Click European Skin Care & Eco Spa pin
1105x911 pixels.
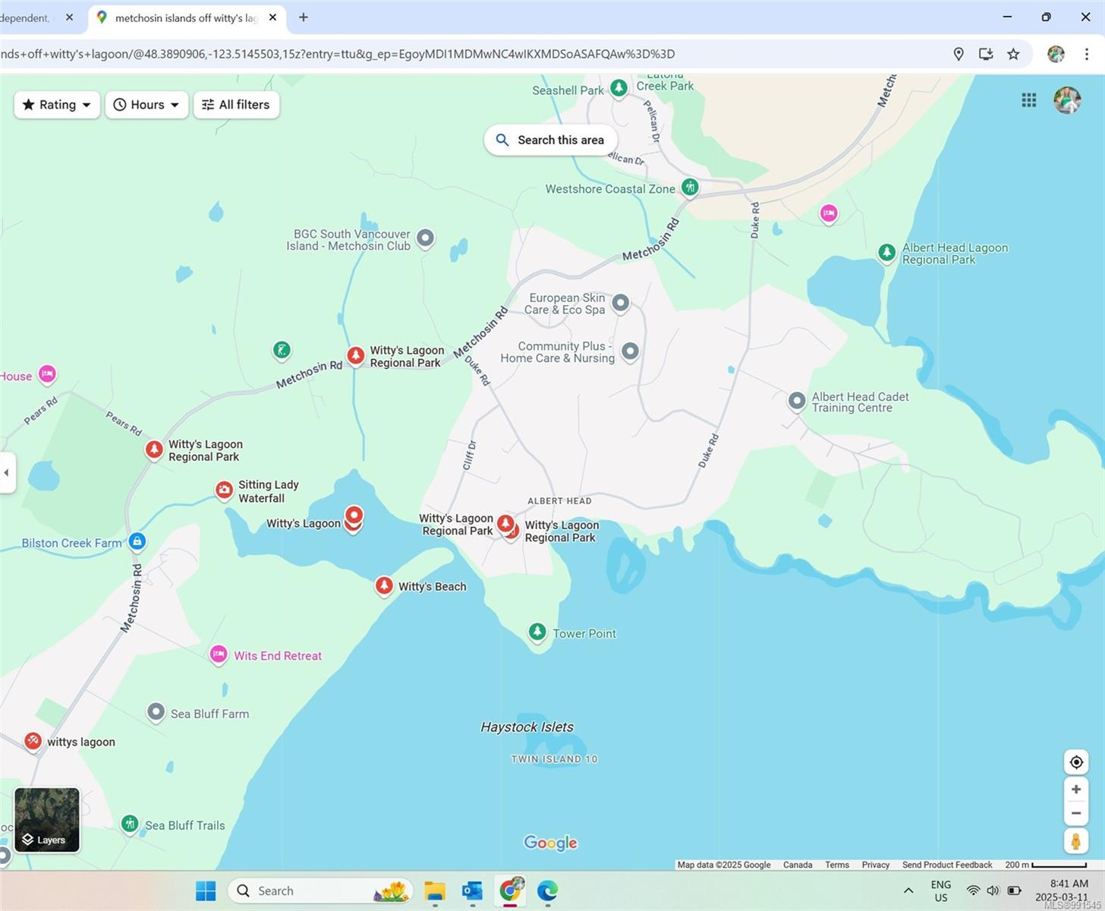click(x=620, y=303)
